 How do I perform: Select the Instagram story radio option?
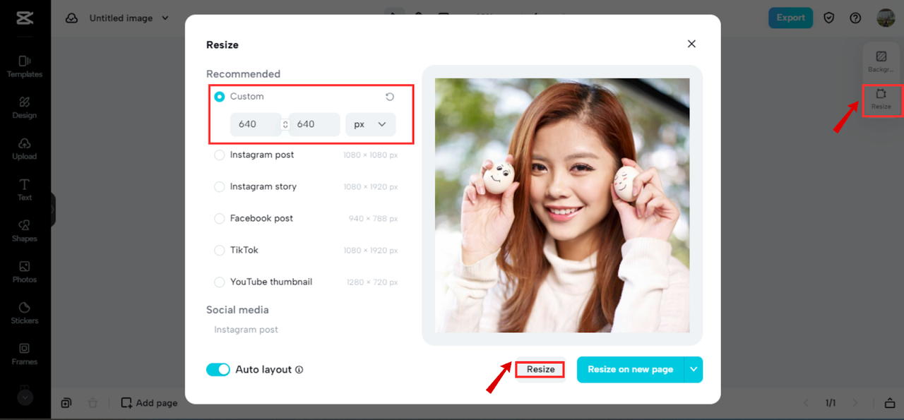coord(220,186)
